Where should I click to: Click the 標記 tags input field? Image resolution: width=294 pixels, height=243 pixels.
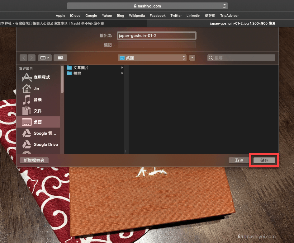click(x=157, y=45)
